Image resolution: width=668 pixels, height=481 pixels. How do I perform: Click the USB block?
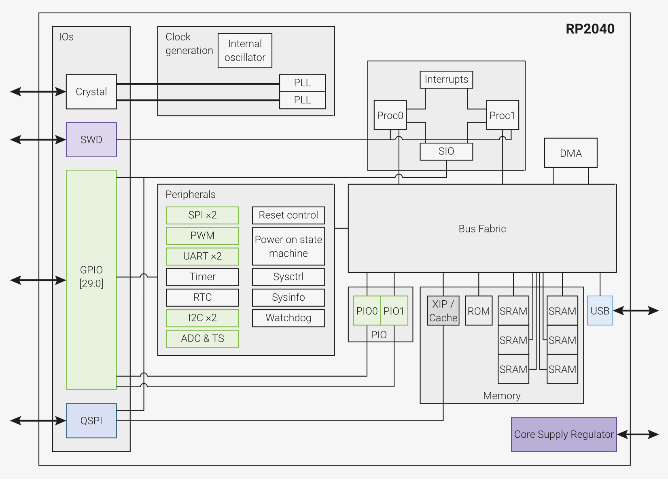(x=600, y=311)
